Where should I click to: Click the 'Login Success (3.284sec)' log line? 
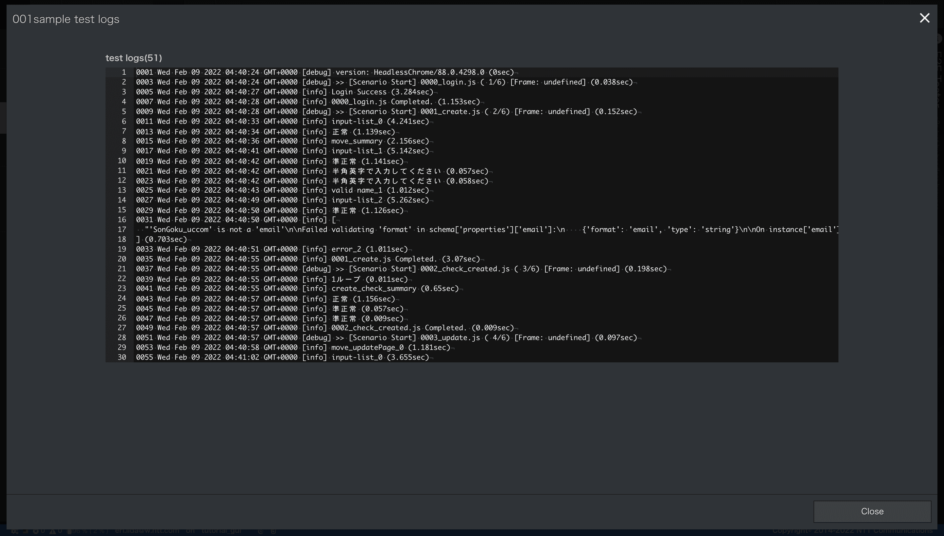coord(287,92)
